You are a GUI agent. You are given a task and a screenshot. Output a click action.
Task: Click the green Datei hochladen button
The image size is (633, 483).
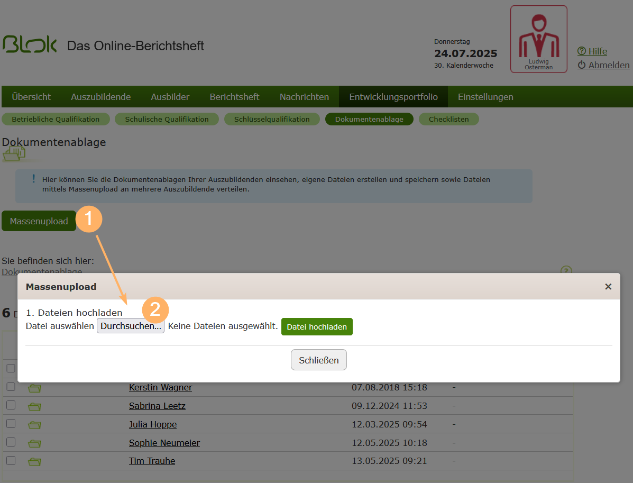point(317,327)
